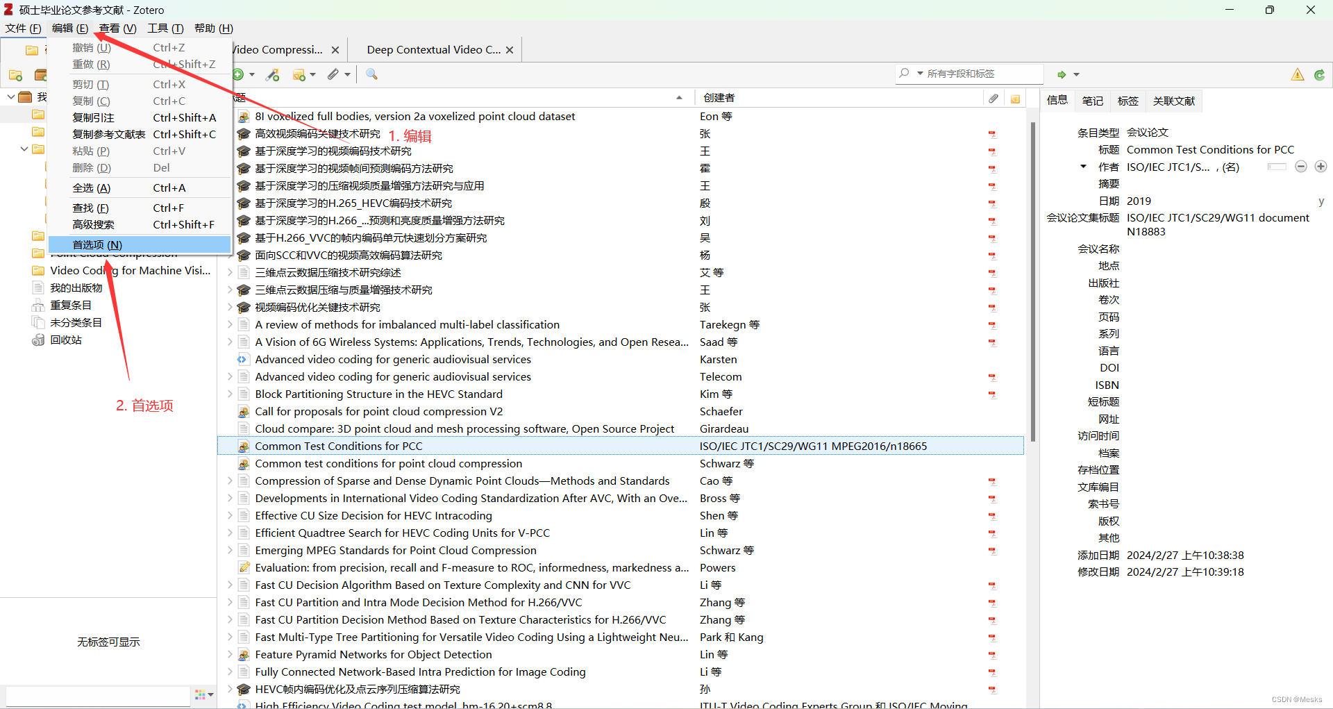Open the locate dropdown arrow

coord(1077,74)
